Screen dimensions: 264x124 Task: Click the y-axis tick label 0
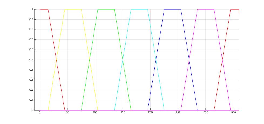pyautogui.click(x=32, y=110)
